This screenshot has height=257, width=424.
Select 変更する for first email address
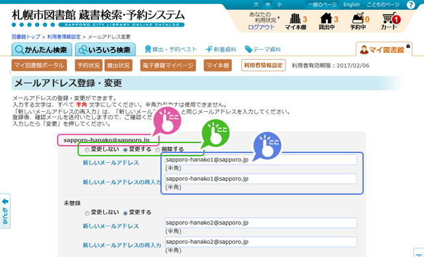(125, 150)
